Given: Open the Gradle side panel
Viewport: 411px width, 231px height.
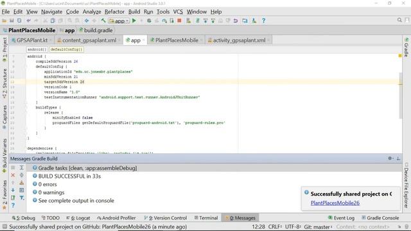Looking at the screenshot, I should [407, 47].
